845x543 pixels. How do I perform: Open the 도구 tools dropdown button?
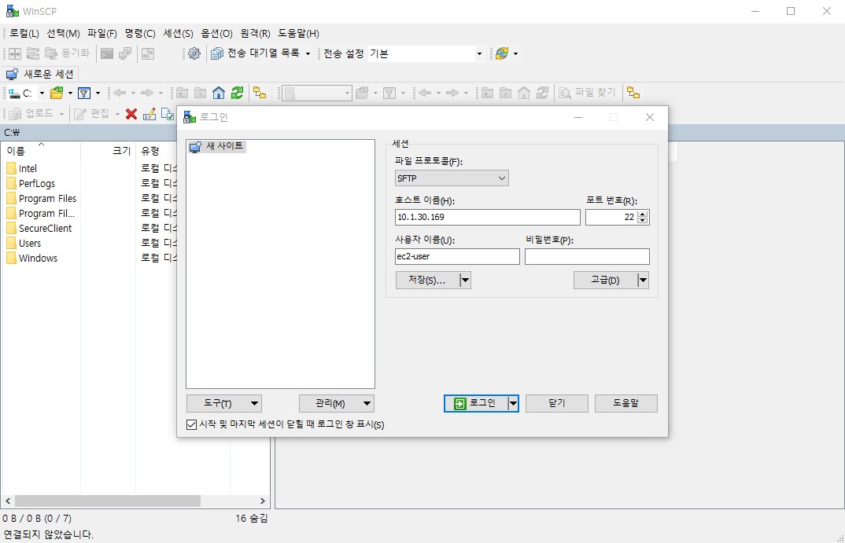click(224, 403)
